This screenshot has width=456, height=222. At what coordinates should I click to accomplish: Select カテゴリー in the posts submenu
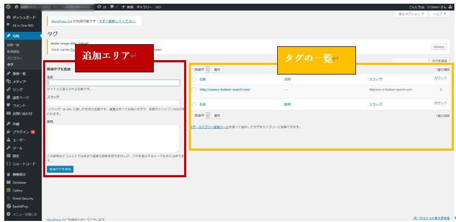14,57
